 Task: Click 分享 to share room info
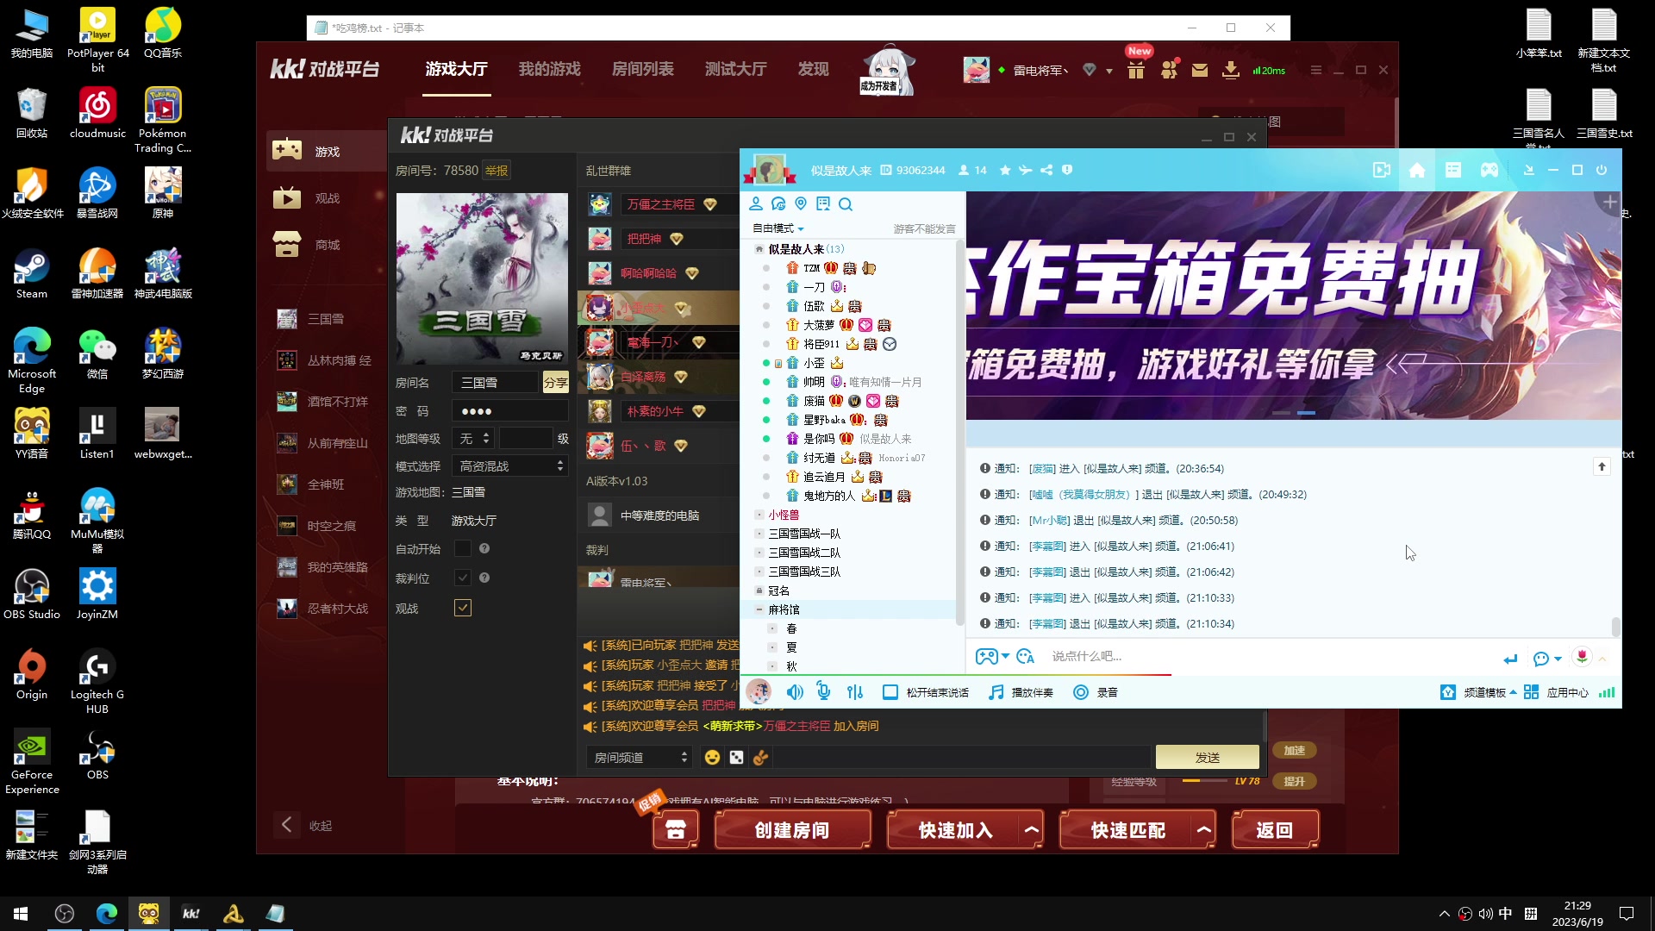tap(556, 381)
